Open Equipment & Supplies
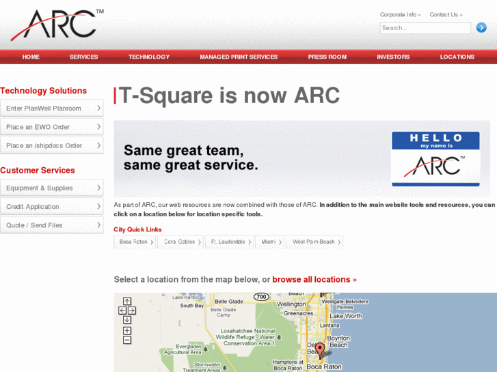497x372 pixels. click(52, 188)
